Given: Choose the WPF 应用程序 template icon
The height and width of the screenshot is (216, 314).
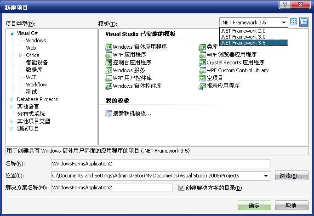Looking at the screenshot, I should click(108, 55).
